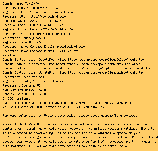Click the Registry Domain ID D933162-LRMS
The height and width of the screenshot is (151, 158).
click(47, 8)
